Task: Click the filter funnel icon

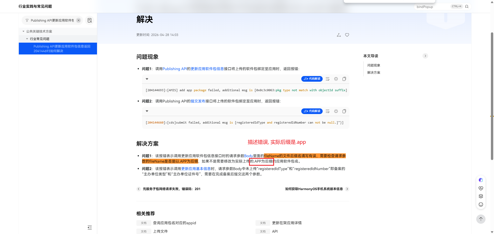Action: click(27, 20)
